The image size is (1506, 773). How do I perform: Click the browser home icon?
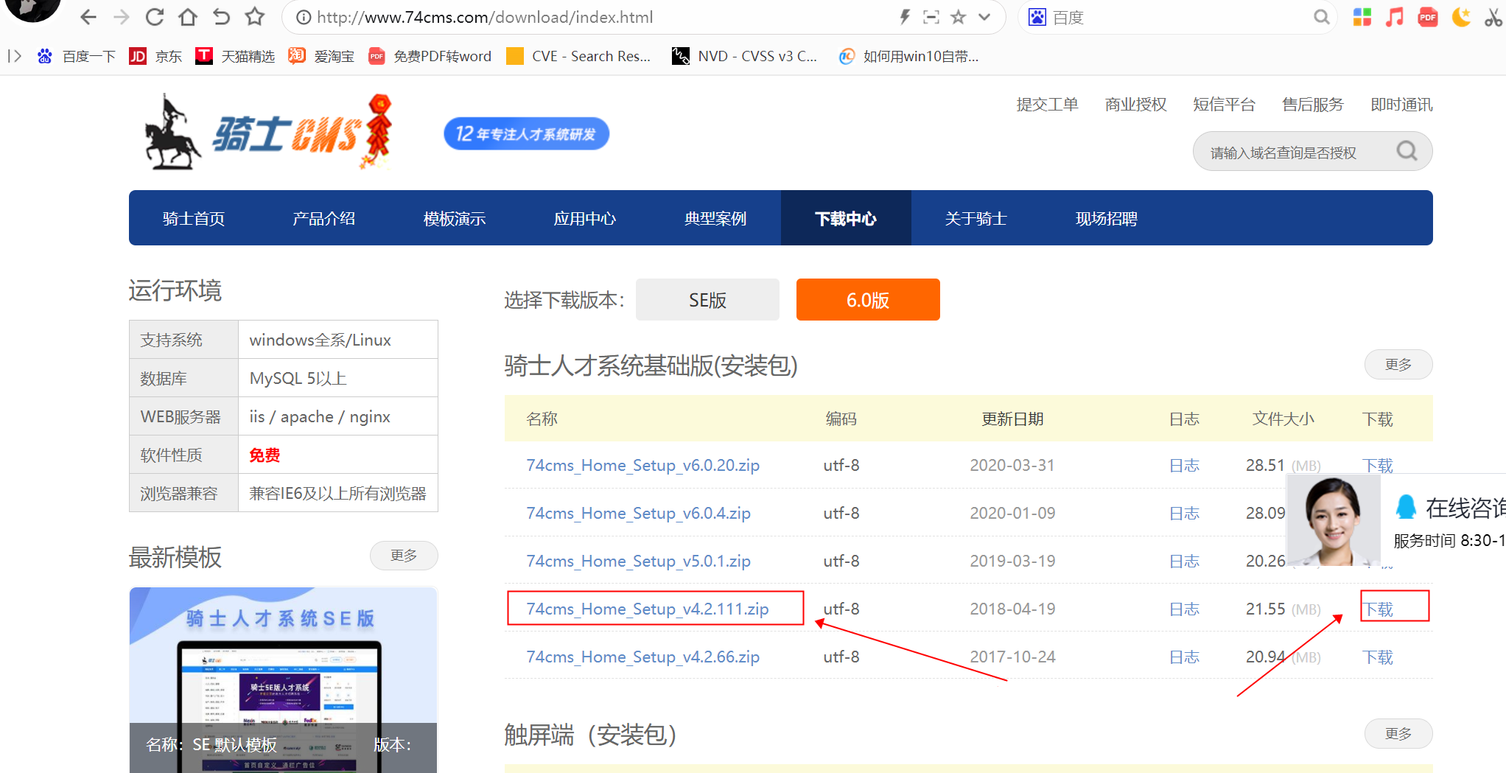(x=187, y=16)
